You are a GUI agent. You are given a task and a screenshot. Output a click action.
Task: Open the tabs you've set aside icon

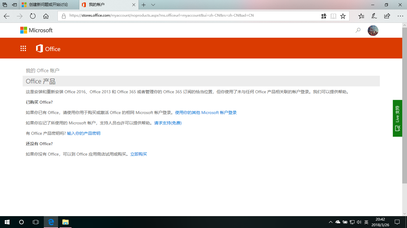click(5, 5)
